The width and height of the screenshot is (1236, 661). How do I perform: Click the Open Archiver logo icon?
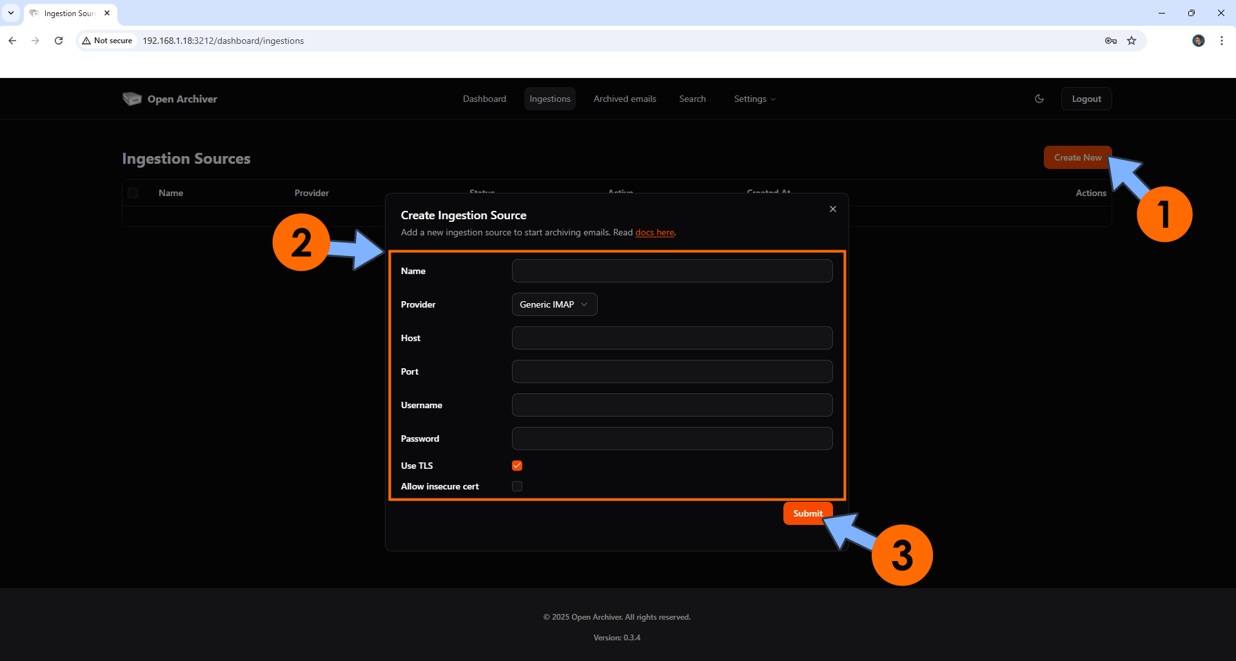(132, 99)
